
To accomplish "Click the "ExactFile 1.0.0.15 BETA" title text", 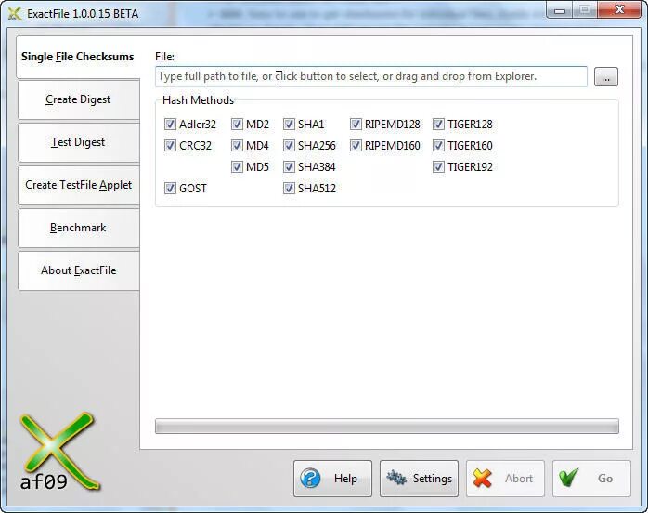I will 83,14.
